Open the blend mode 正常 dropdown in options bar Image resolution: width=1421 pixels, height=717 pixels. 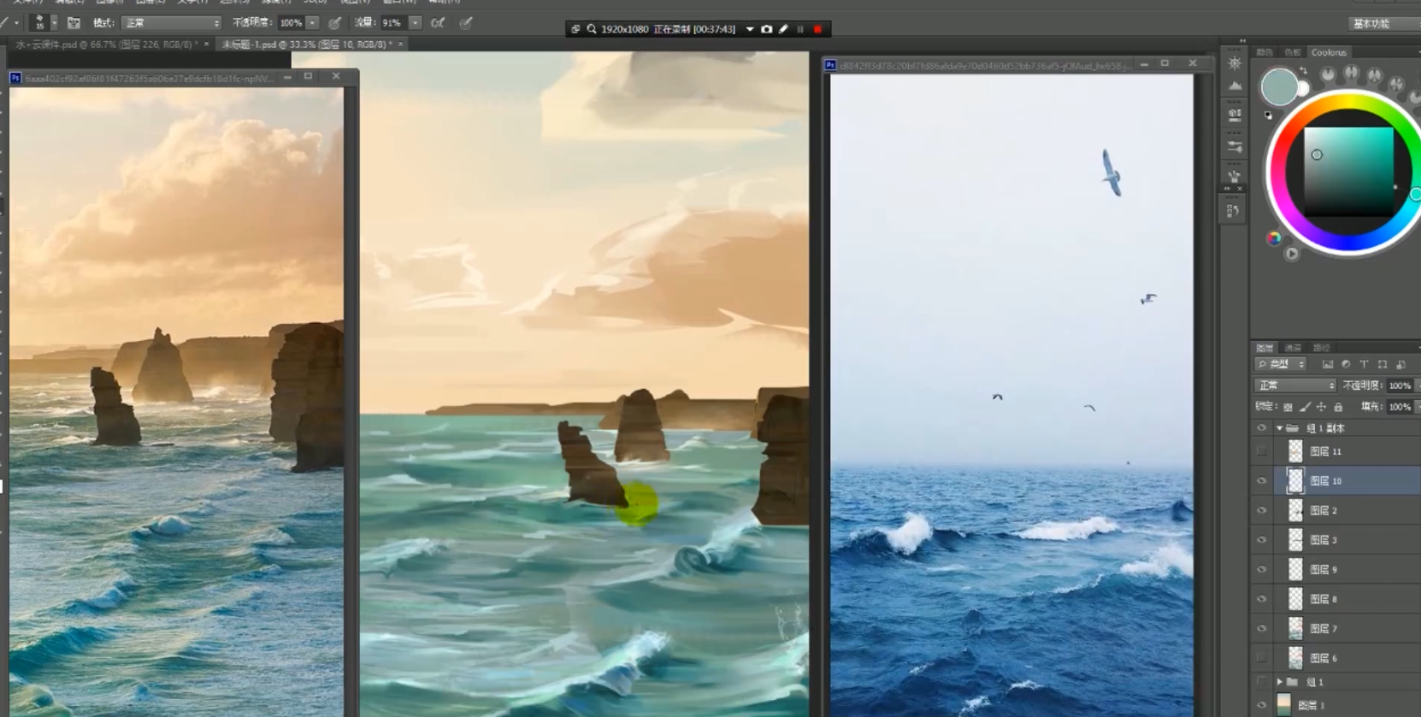[x=171, y=23]
